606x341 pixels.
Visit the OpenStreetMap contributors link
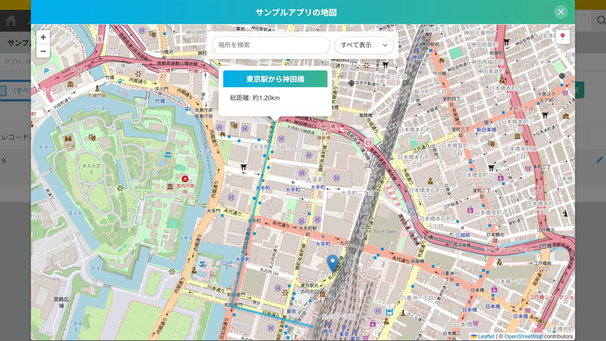pyautogui.click(x=523, y=336)
